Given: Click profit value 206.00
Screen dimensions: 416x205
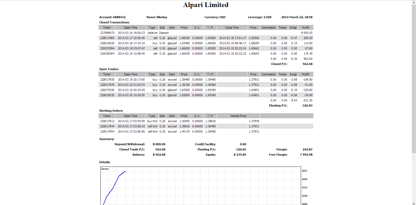Looking at the screenshot, I should (x=308, y=38).
